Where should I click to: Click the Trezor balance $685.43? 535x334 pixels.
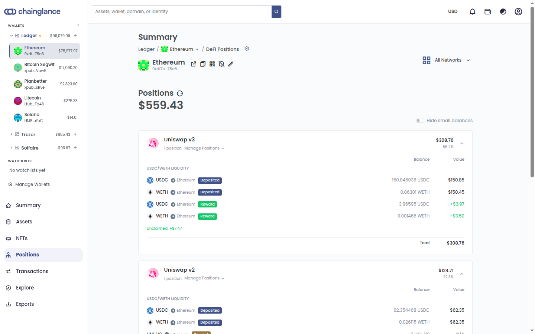[63, 134]
